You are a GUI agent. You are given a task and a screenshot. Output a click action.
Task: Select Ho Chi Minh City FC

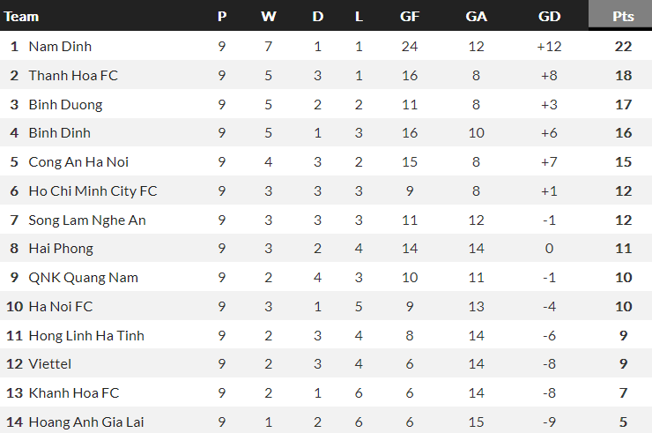93,190
